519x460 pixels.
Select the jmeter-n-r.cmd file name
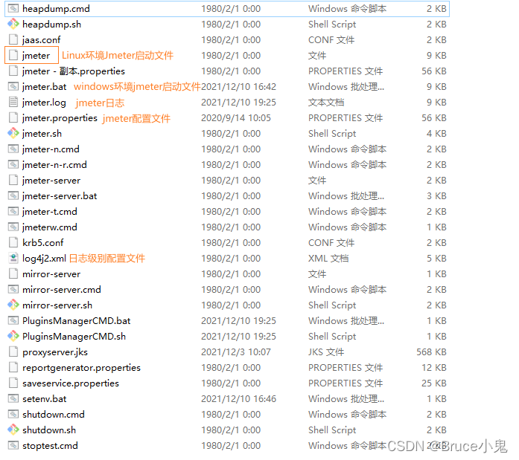pos(54,164)
